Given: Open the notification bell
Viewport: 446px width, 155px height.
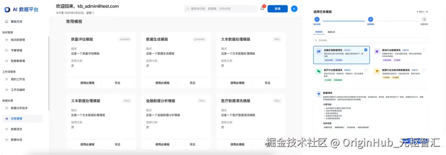Looking at the screenshot, I should [262, 9].
